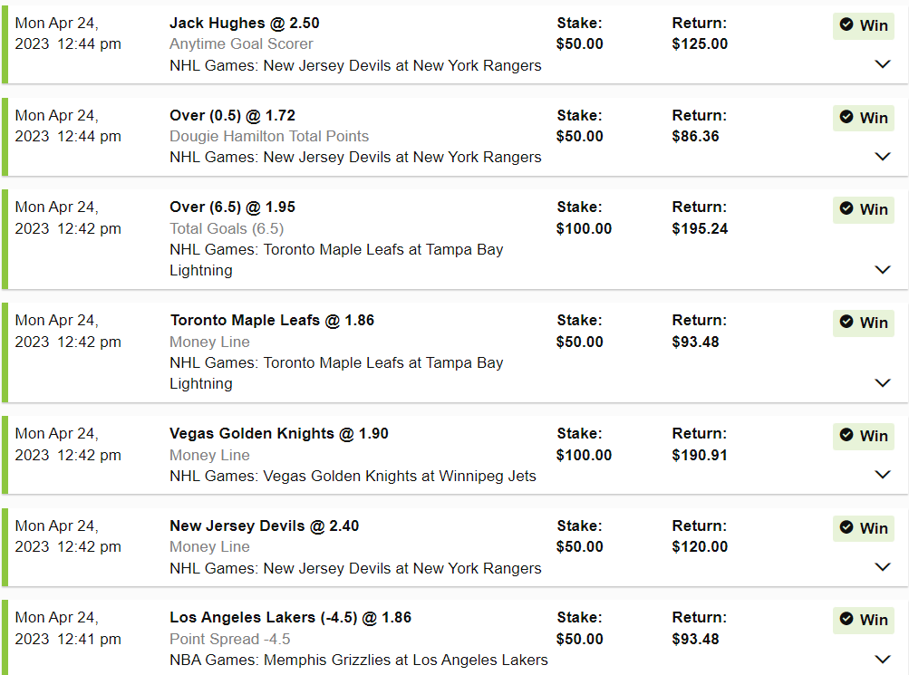Expand the New Jersey Devils Money Line chevron

(883, 567)
